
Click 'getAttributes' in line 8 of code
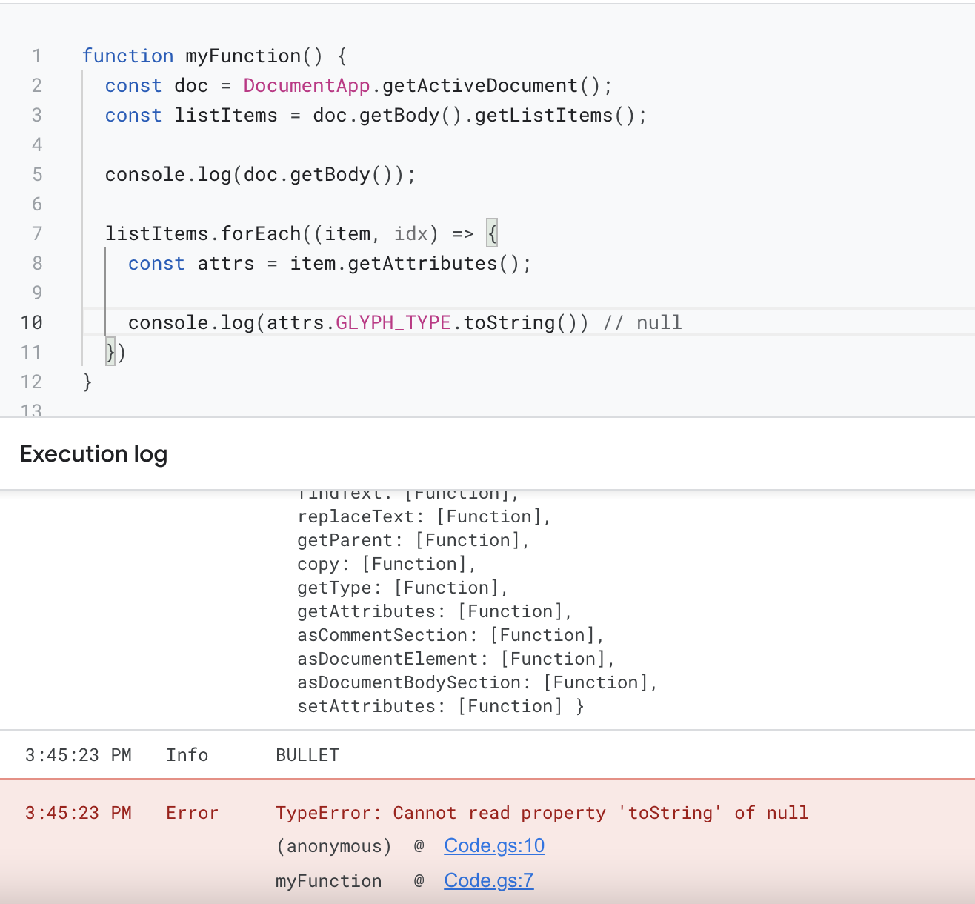[422, 263]
